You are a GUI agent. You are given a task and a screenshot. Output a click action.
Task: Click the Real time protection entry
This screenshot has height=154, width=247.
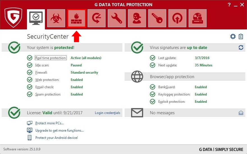[x=51, y=58]
